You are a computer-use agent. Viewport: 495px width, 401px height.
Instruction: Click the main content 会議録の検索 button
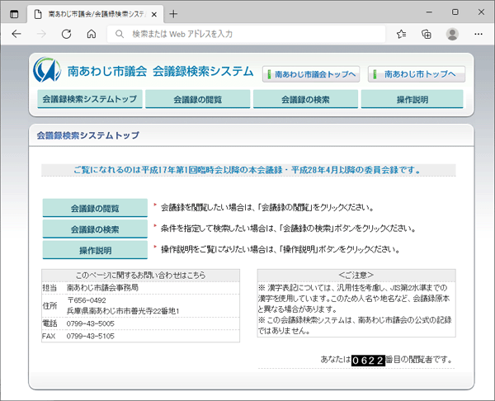[x=95, y=229]
